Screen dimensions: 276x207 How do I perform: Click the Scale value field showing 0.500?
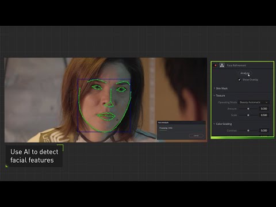[x=264, y=115]
